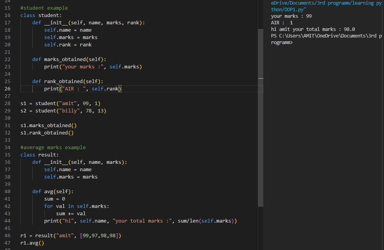This screenshot has height=250, width=384.
Task: Click the "s1.rank_obtained()" call
Action: (47, 133)
